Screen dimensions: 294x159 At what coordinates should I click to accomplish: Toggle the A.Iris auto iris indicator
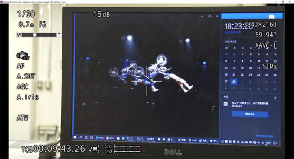[x=28, y=97]
